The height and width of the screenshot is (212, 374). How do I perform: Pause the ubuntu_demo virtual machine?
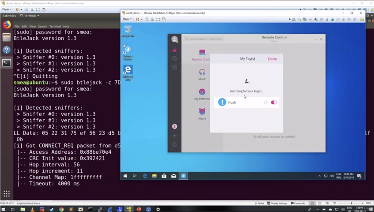[17, 10]
